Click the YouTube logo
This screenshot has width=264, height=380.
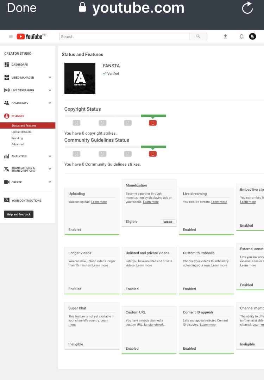30,36
